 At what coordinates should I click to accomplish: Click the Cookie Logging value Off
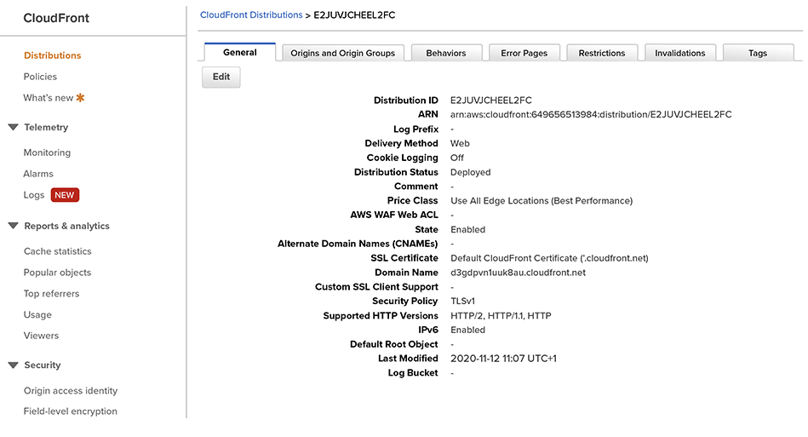click(x=457, y=158)
